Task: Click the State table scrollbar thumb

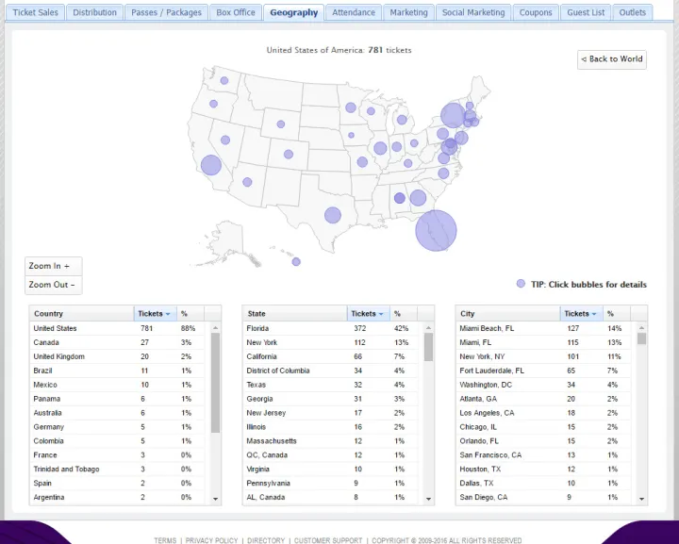Action: pos(428,347)
